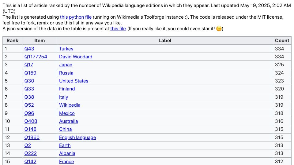294x165 pixels.
Task: Follow the English language label link
Action: click(x=77, y=137)
